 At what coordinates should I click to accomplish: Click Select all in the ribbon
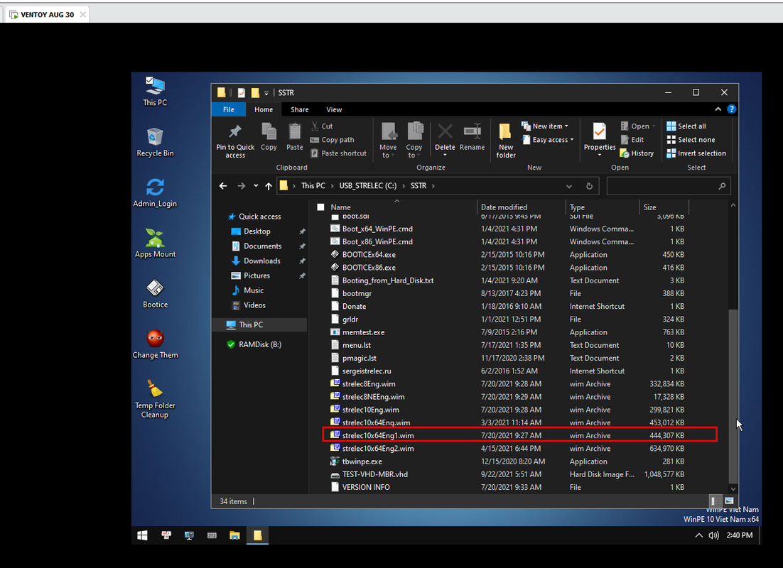686,126
